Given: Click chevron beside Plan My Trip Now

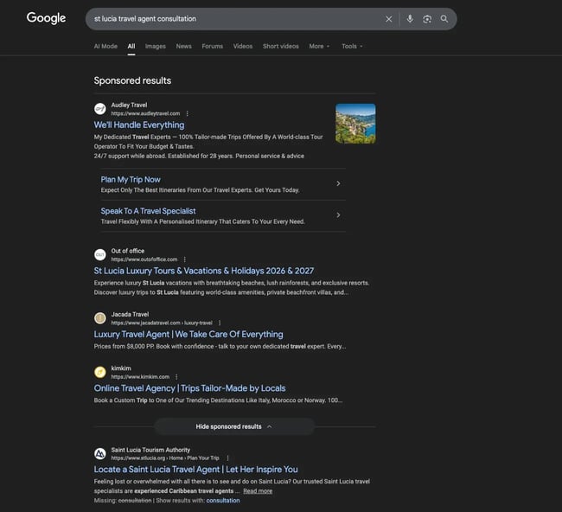Looking at the screenshot, I should pyautogui.click(x=338, y=183).
